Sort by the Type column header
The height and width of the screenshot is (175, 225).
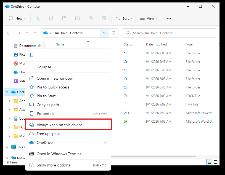[189, 44]
